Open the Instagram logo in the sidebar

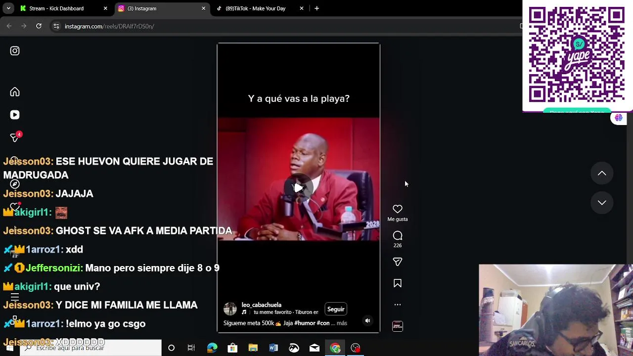coord(15,50)
